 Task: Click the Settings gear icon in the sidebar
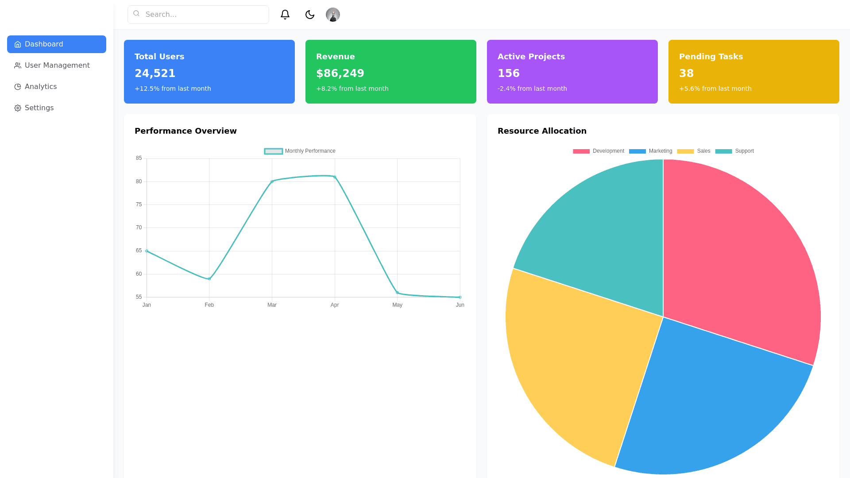[18, 108]
